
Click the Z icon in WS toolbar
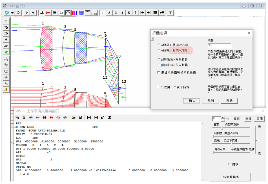tap(110, 117)
